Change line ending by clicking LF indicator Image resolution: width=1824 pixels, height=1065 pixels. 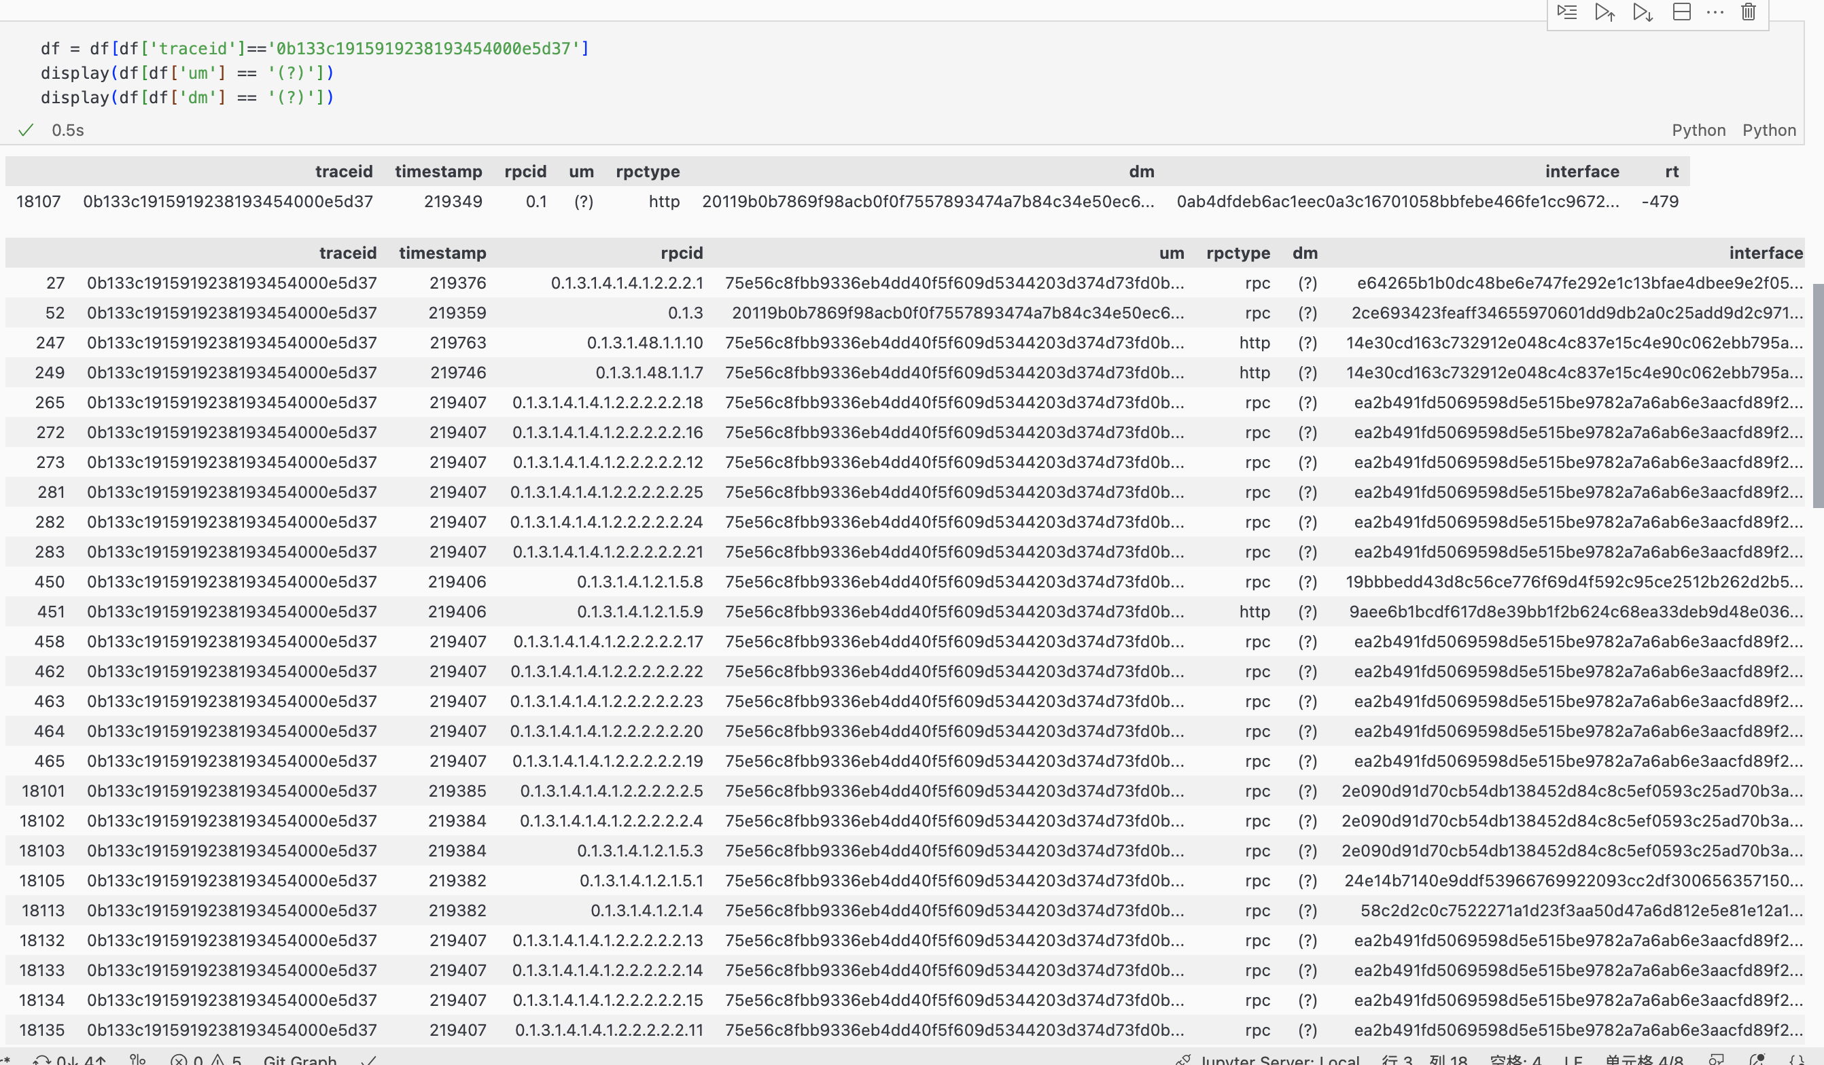(1576, 1058)
